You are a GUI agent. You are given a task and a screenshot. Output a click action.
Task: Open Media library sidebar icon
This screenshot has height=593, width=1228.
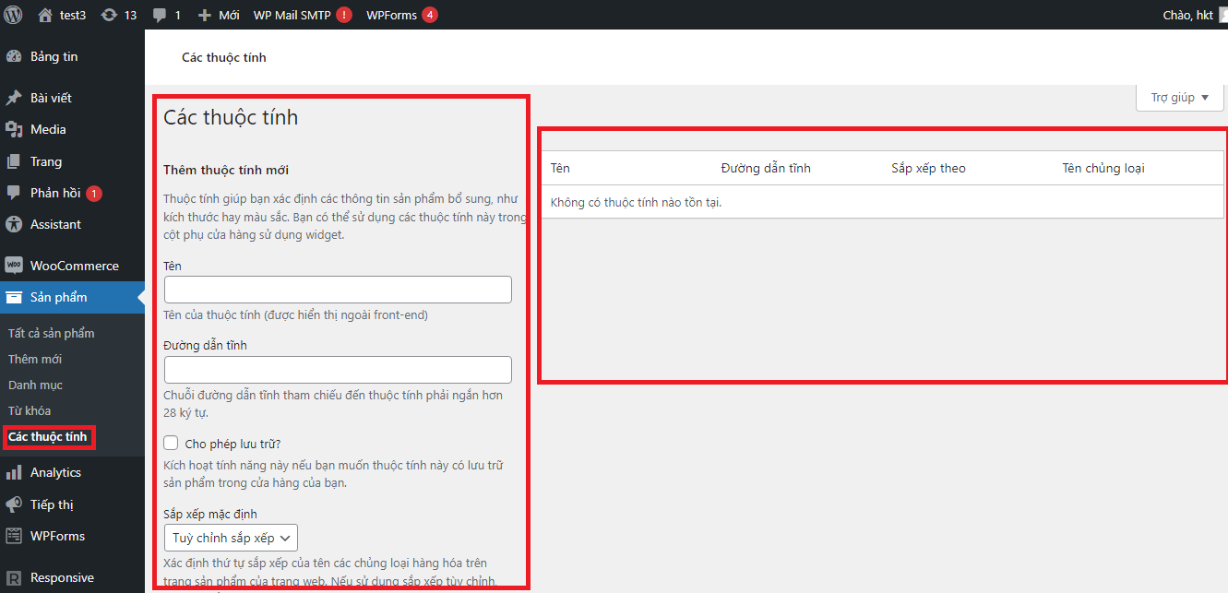(14, 129)
